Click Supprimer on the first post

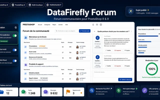(118, 50)
